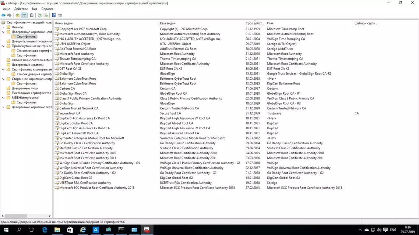Click the certificate icon beside DigiCert Global Root G2
Viewport: 419px width, 235px height.
[x=57, y=178]
